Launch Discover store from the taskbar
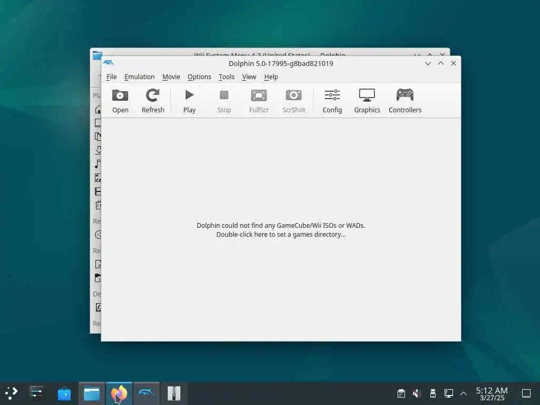540x405 pixels. [x=64, y=393]
